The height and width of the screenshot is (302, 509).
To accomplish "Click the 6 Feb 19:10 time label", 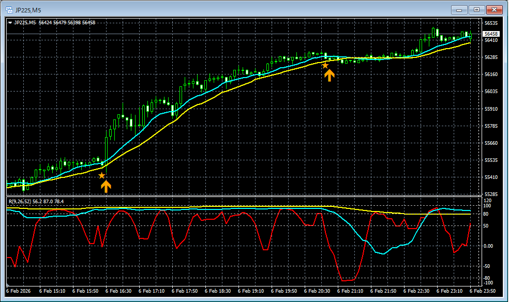I will 250,291.
